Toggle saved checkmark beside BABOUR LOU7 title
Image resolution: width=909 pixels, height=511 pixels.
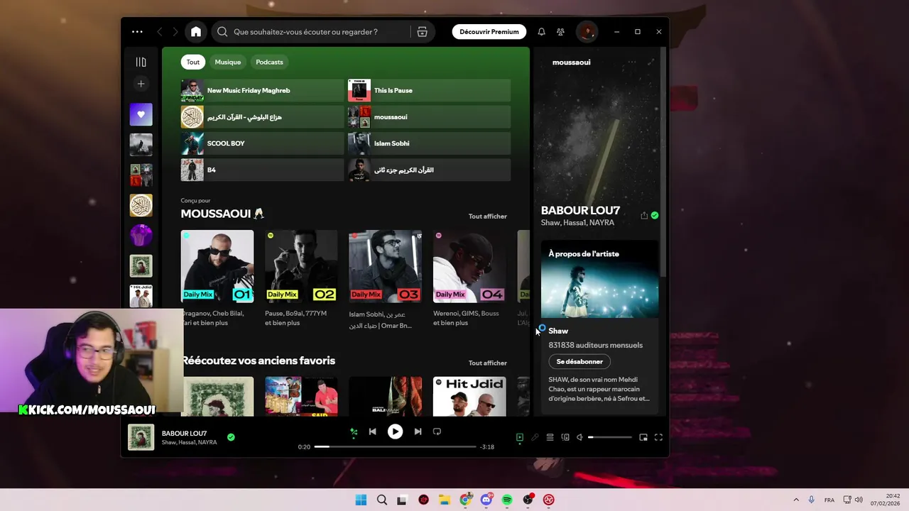coord(655,216)
